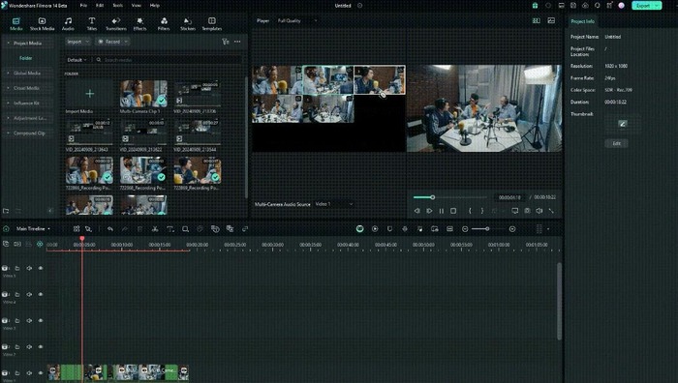Click the timeline zoom out minus icon

click(x=465, y=229)
